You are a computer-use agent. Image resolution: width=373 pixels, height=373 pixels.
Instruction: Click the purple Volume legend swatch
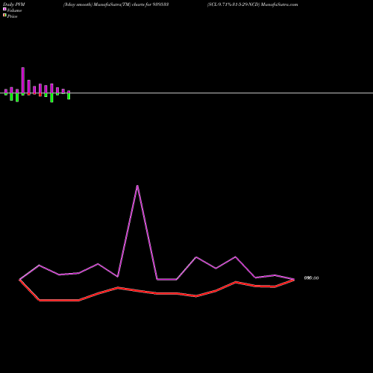point(4,9)
